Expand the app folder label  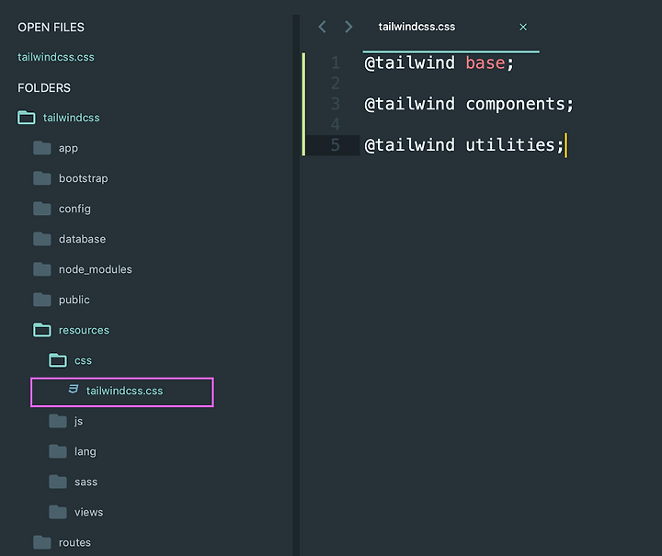coord(68,148)
